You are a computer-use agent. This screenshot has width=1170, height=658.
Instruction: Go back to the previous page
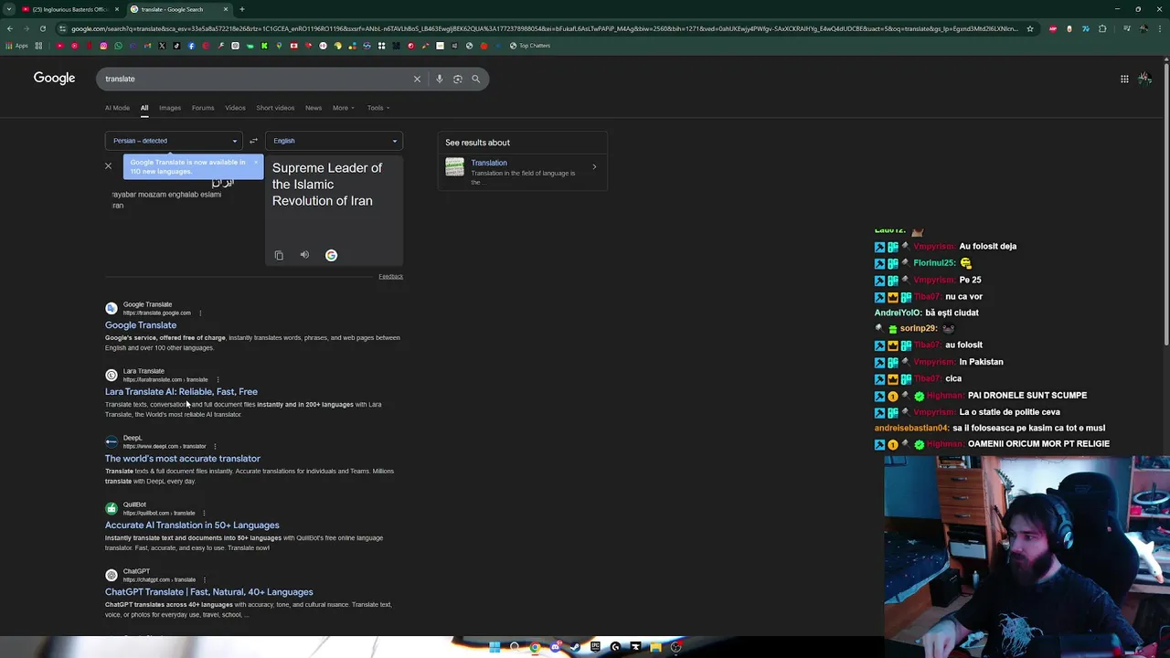click(9, 28)
